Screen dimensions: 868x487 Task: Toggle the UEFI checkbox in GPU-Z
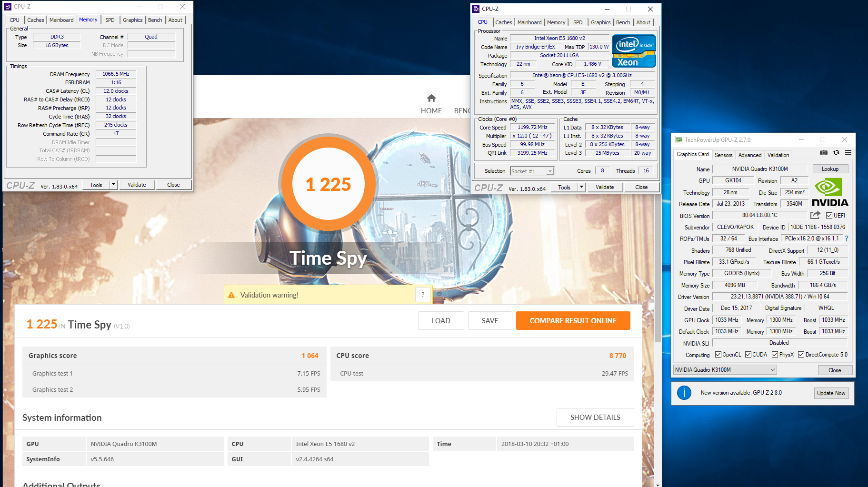(829, 216)
